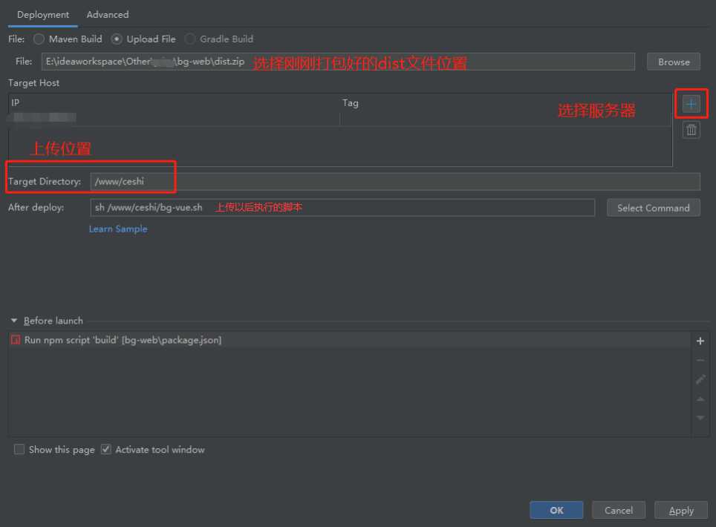Move Before launch task down
Viewport: 716px width, 527px height.
click(700, 418)
